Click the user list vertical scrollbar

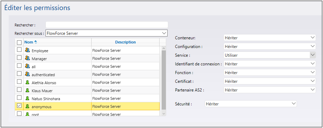[164, 80]
